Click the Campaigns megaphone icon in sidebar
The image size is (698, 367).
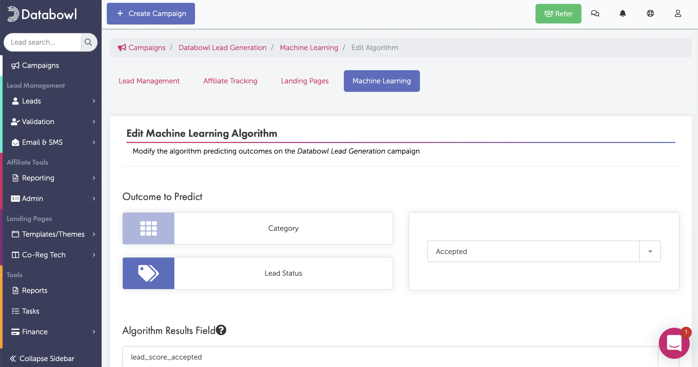(x=15, y=65)
